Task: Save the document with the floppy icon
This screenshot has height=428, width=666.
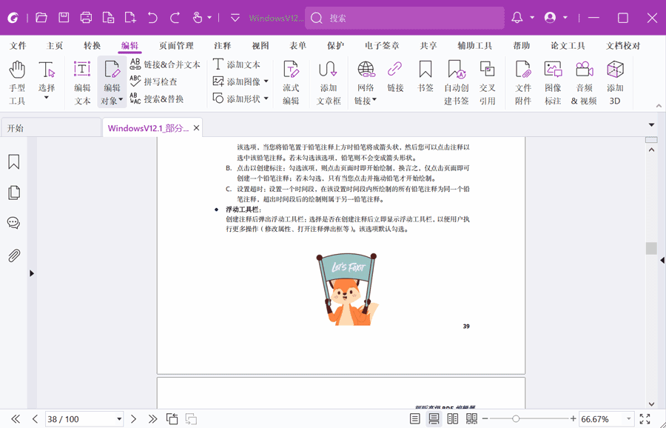Action: 64,18
